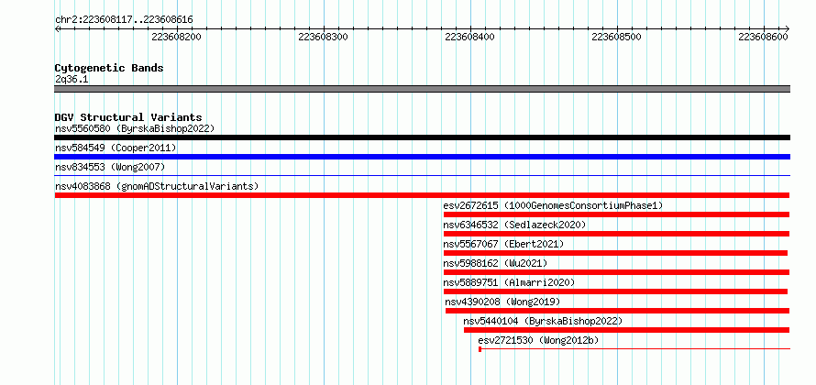Click ruler position 223608400
Viewport: 816px width, 385px height.
click(x=470, y=38)
